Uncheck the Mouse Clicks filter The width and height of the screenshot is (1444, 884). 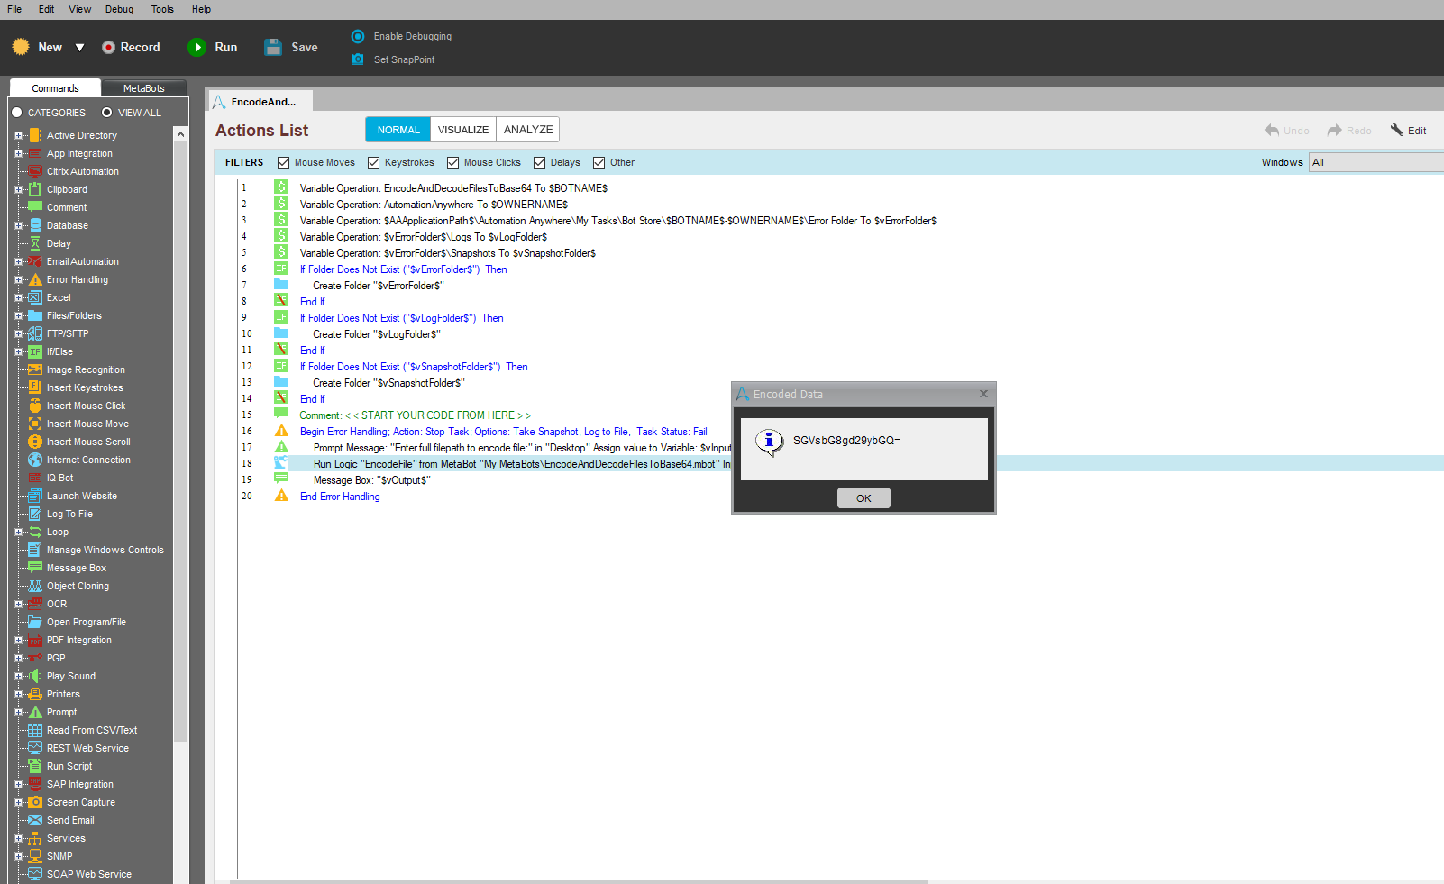(452, 163)
